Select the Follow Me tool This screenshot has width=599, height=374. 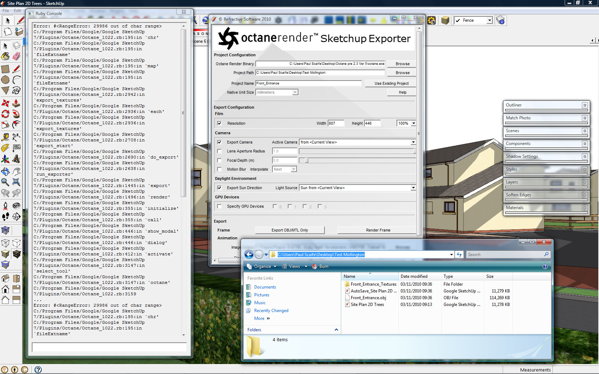click(x=16, y=114)
